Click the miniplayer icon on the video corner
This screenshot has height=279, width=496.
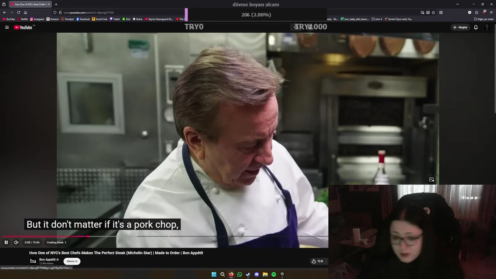432,180
